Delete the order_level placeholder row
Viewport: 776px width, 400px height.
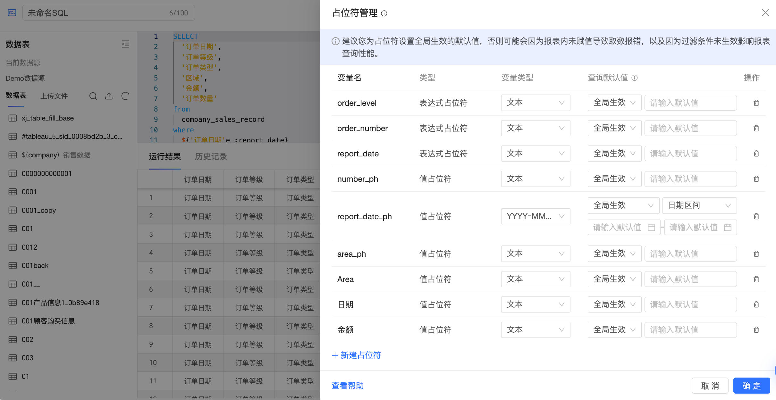(x=756, y=103)
